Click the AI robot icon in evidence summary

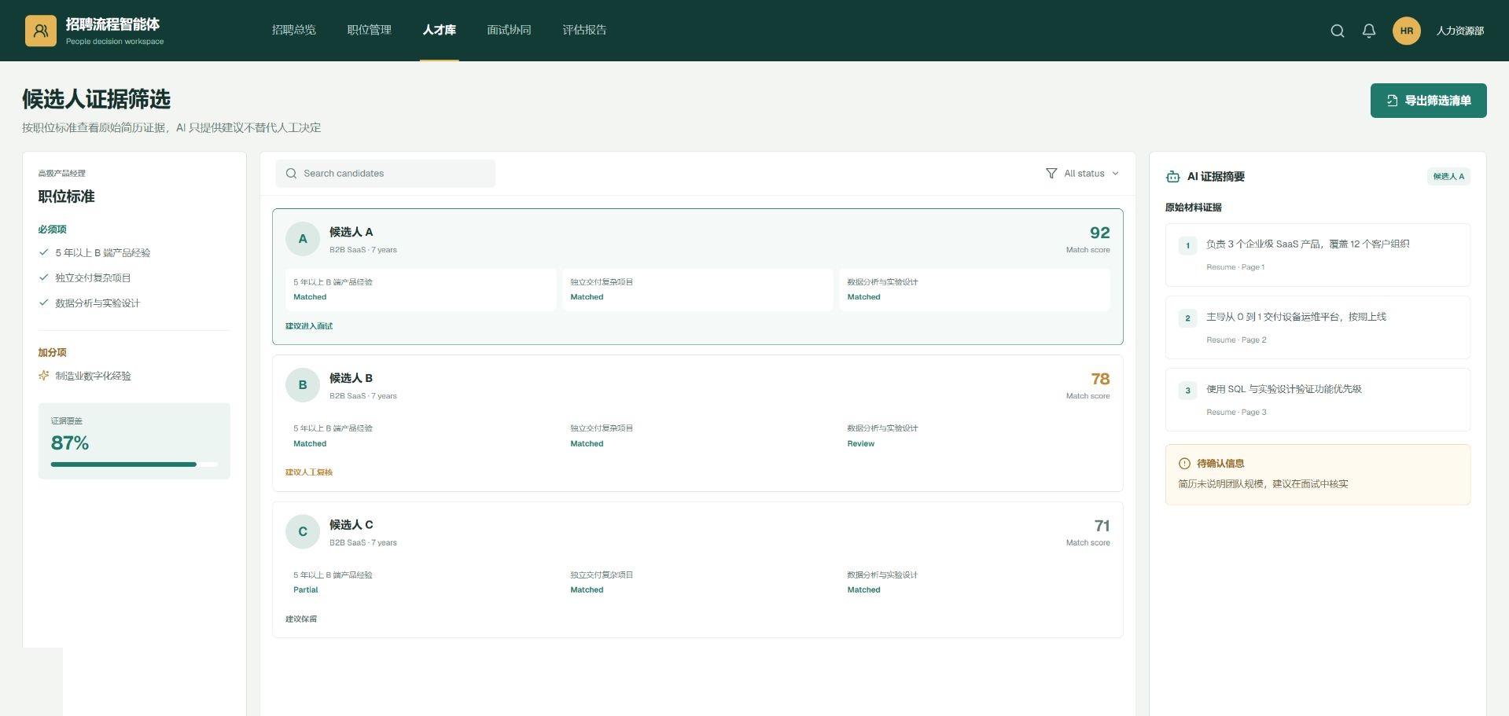tap(1172, 177)
